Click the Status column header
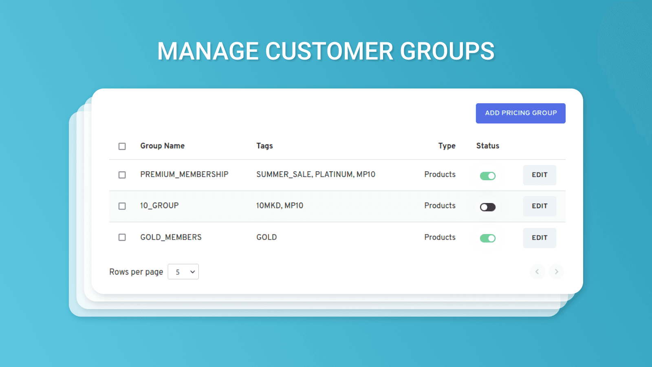Image resolution: width=652 pixels, height=367 pixels. point(487,146)
